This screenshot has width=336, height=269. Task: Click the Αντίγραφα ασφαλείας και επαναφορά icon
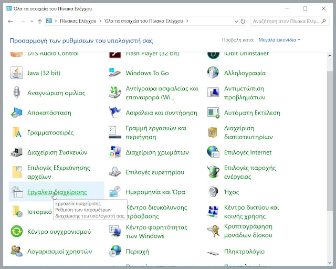pyautogui.click(x=115, y=92)
